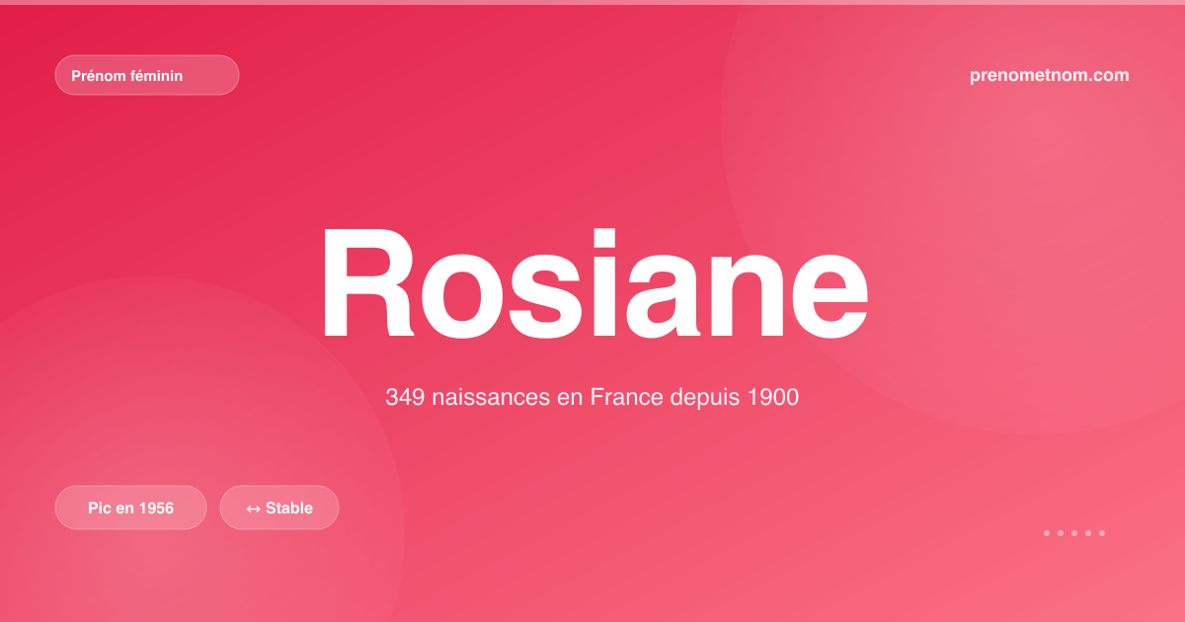Select the large 'Rosiane' name heading
This screenshot has width=1185, height=622.
coord(593,282)
